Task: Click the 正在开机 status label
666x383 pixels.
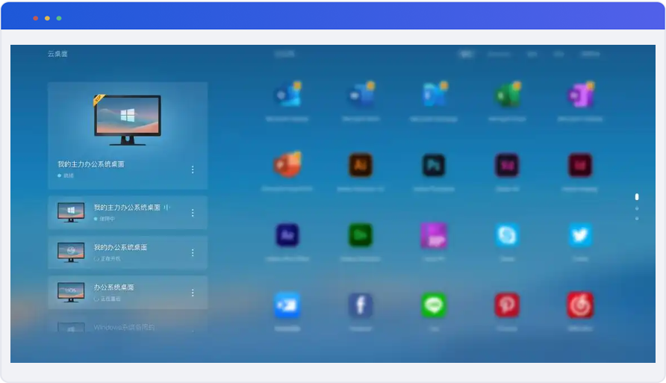Action: (x=111, y=259)
